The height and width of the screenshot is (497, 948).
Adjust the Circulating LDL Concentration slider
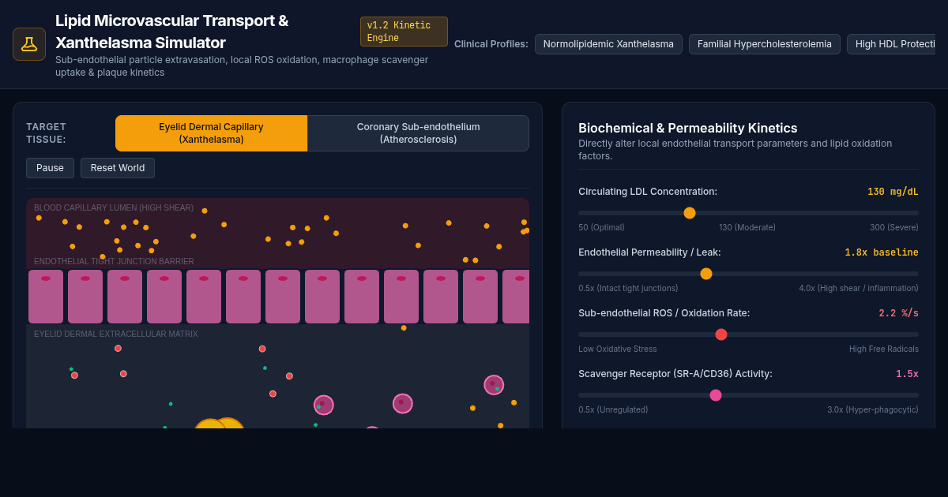click(x=748, y=213)
